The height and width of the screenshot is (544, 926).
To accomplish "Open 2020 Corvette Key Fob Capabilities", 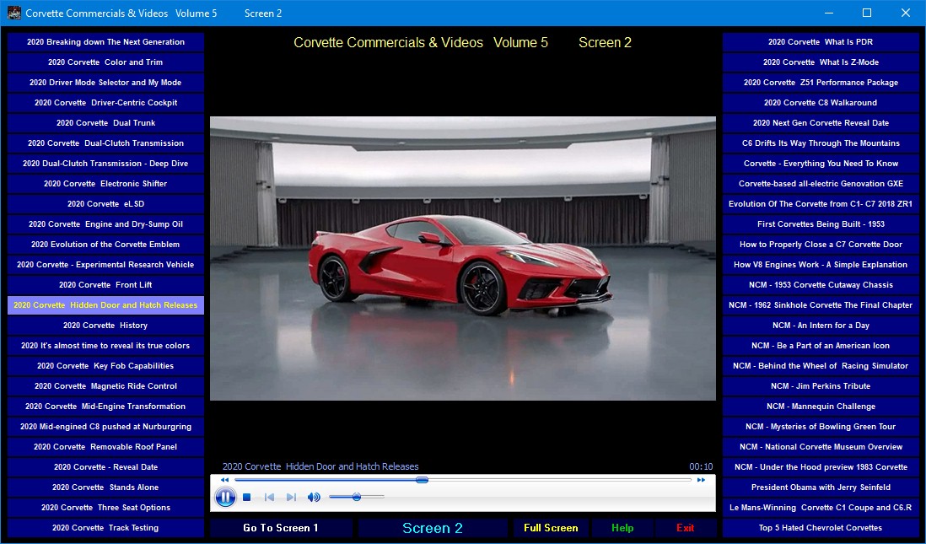I will point(105,366).
